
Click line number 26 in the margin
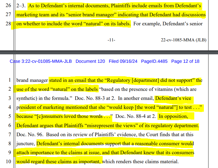point(8,5)
